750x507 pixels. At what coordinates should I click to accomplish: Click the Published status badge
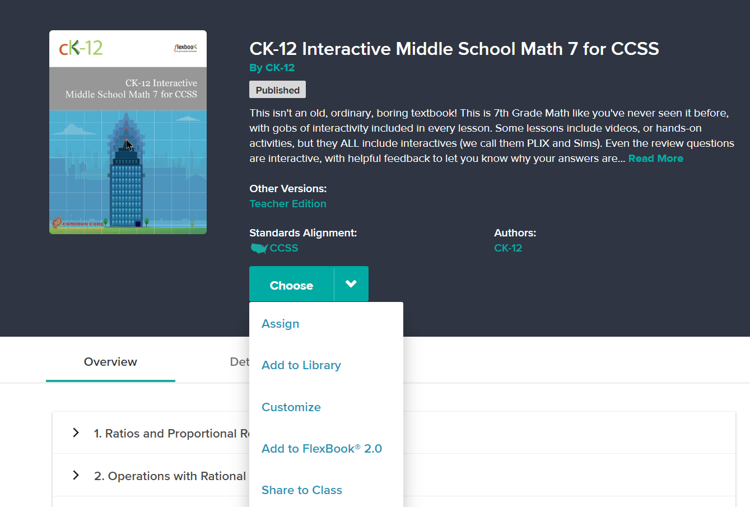[x=277, y=90]
